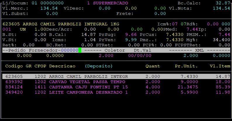Click the B.Cal value 14.87
Image resolution: width=232 pixels, height=121 pixels.
pos(89,34)
